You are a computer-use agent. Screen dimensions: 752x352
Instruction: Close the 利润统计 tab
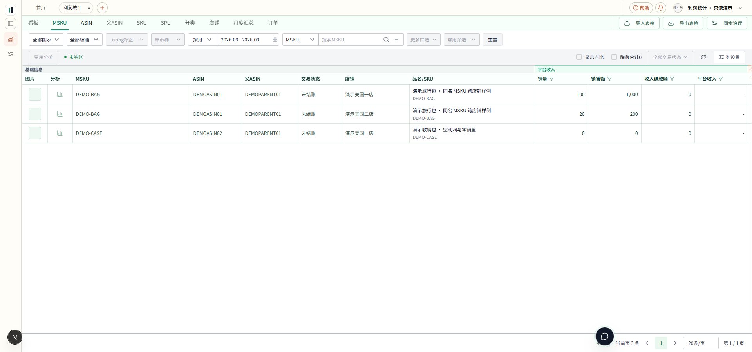click(x=89, y=8)
